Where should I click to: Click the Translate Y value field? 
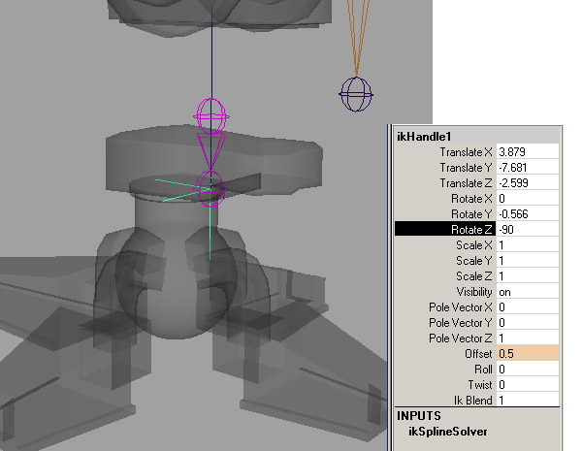pos(528,168)
